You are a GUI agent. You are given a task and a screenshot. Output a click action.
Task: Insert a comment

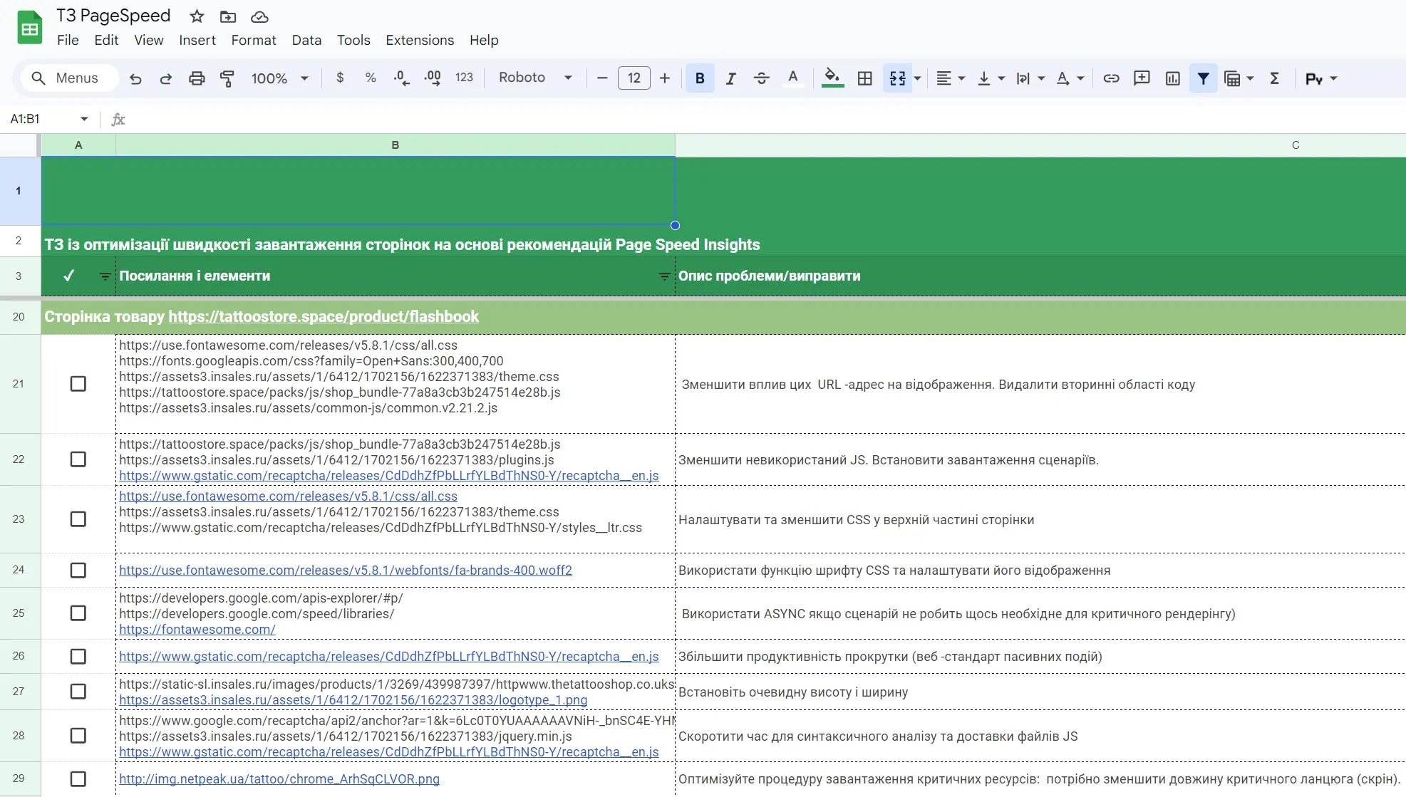coord(1141,78)
